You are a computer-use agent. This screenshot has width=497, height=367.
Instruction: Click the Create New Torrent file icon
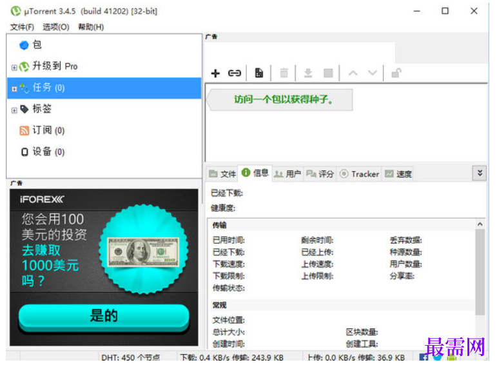[259, 73]
